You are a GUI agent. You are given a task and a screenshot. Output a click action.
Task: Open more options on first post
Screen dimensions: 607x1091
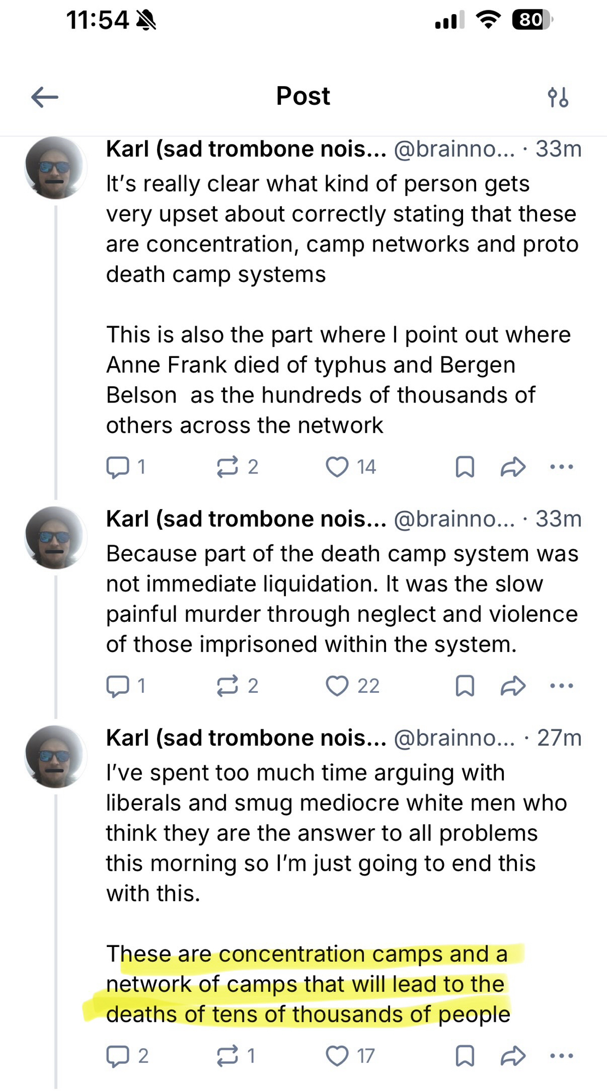tap(561, 467)
